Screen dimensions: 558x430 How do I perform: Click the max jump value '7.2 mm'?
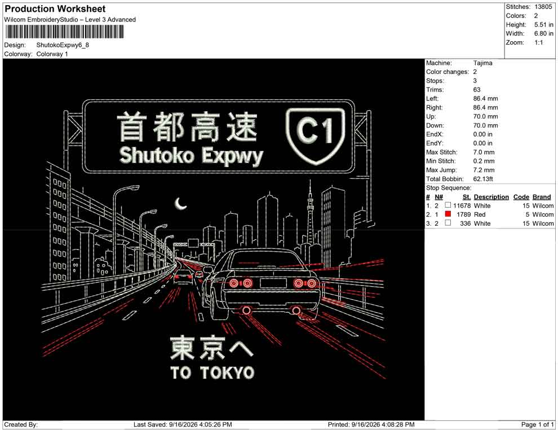[484, 170]
